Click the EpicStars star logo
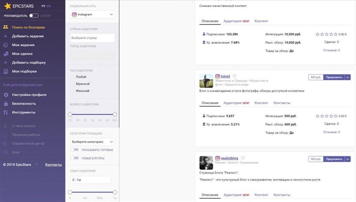The height and width of the screenshot is (202, 356). coord(8,6)
